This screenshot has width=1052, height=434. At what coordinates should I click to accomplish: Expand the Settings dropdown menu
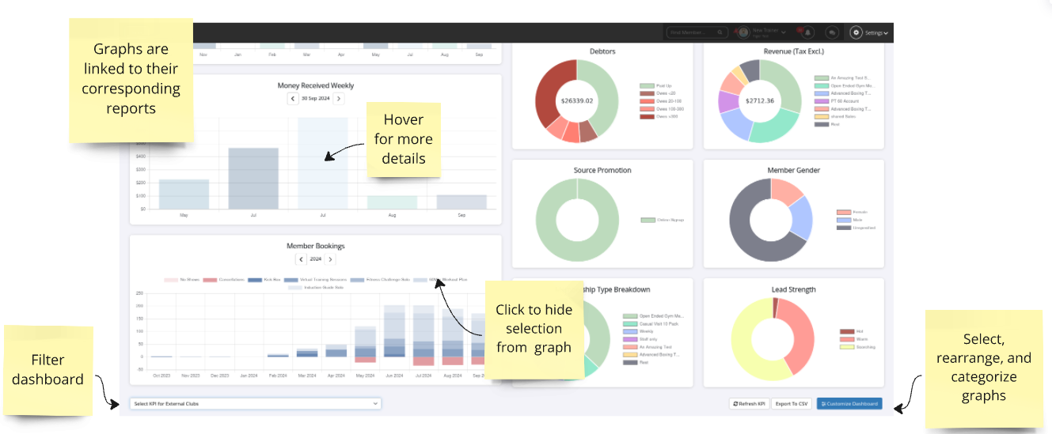[876, 33]
